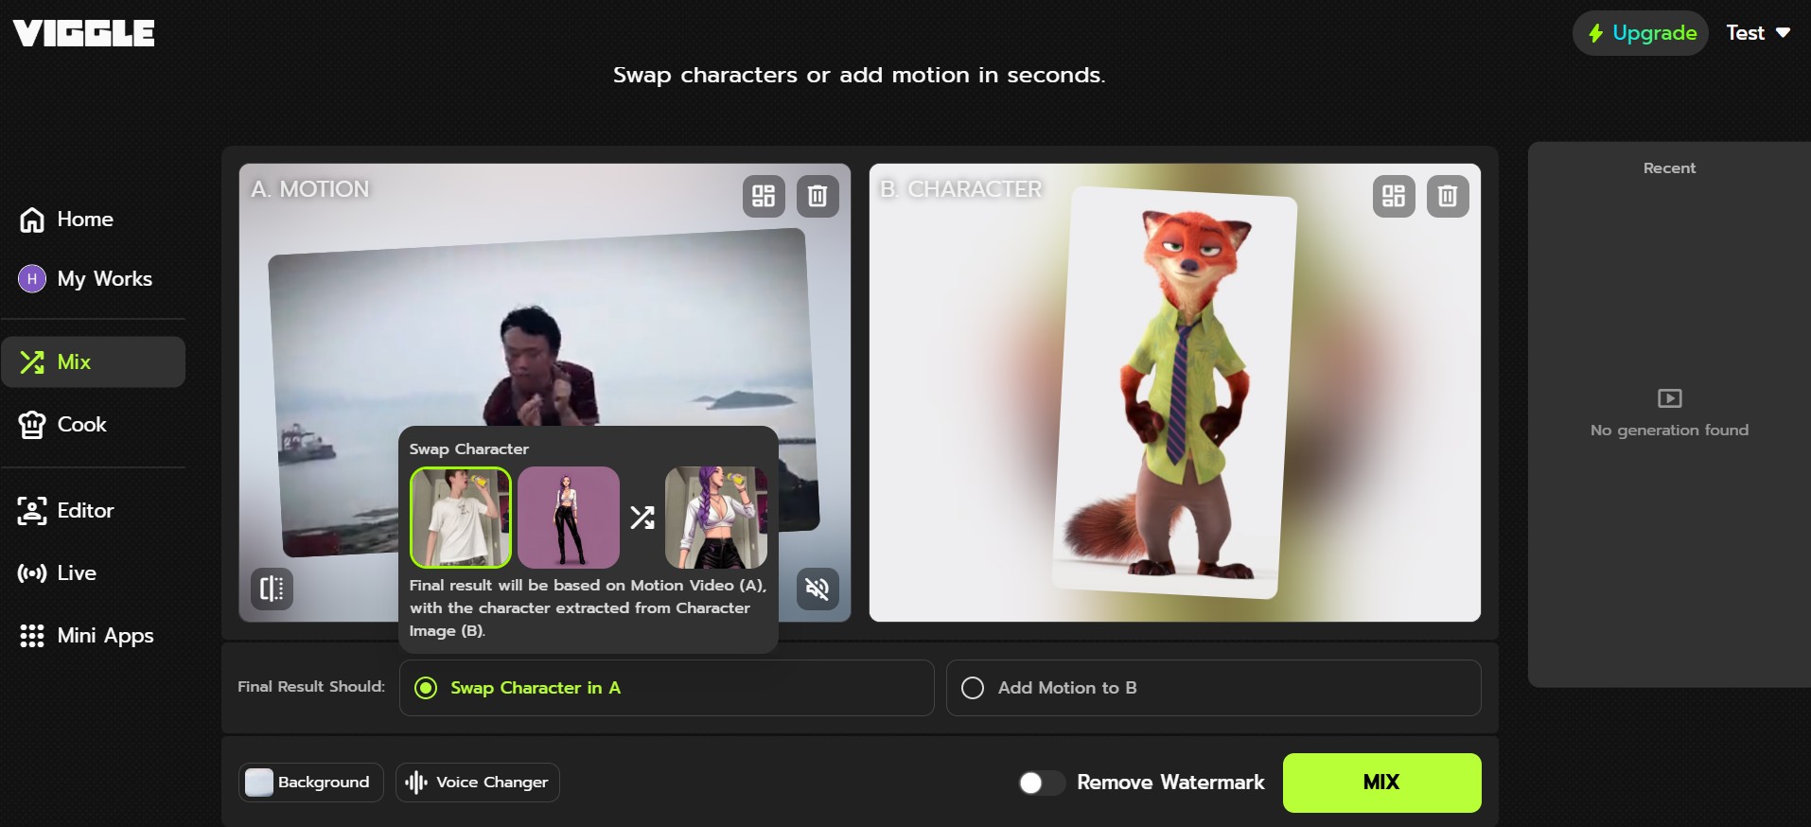Click the tagline 'Swap characters or add motion in seconds.'
Screen dimensions: 1811x827
click(859, 75)
